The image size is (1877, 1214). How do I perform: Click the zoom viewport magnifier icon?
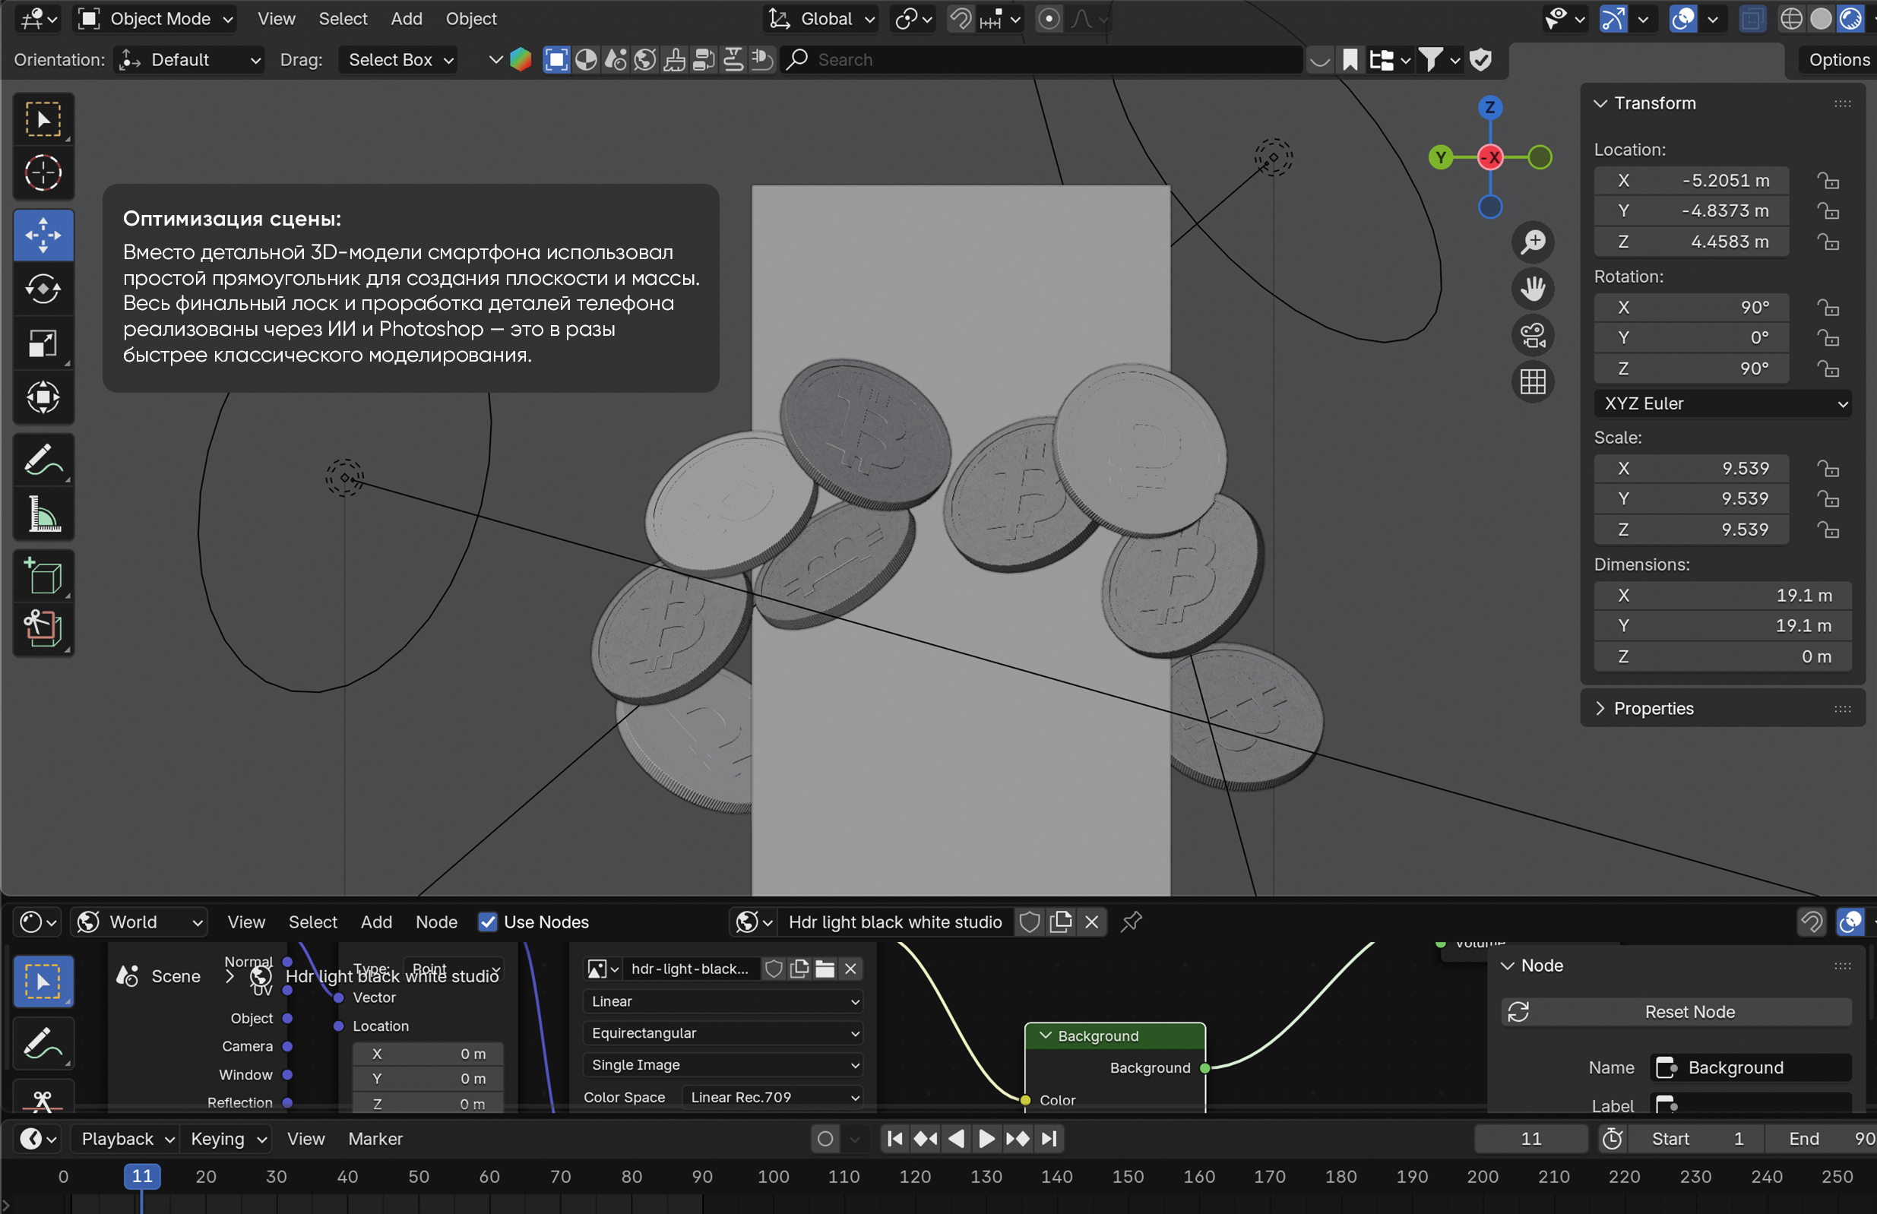pyautogui.click(x=1533, y=242)
